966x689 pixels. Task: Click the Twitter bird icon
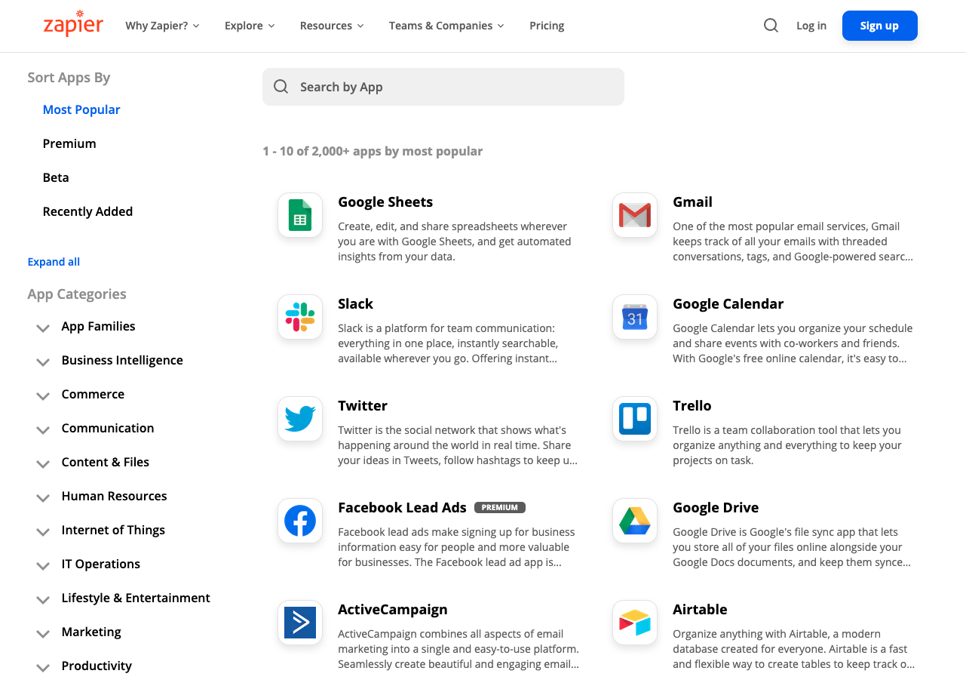[x=300, y=419]
